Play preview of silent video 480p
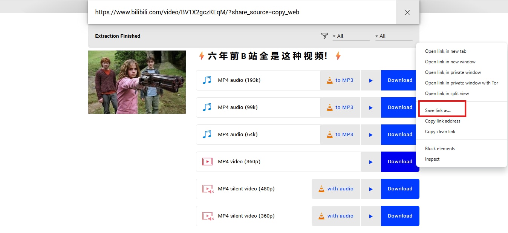Viewport: 508px width, 233px height. tap(371, 189)
